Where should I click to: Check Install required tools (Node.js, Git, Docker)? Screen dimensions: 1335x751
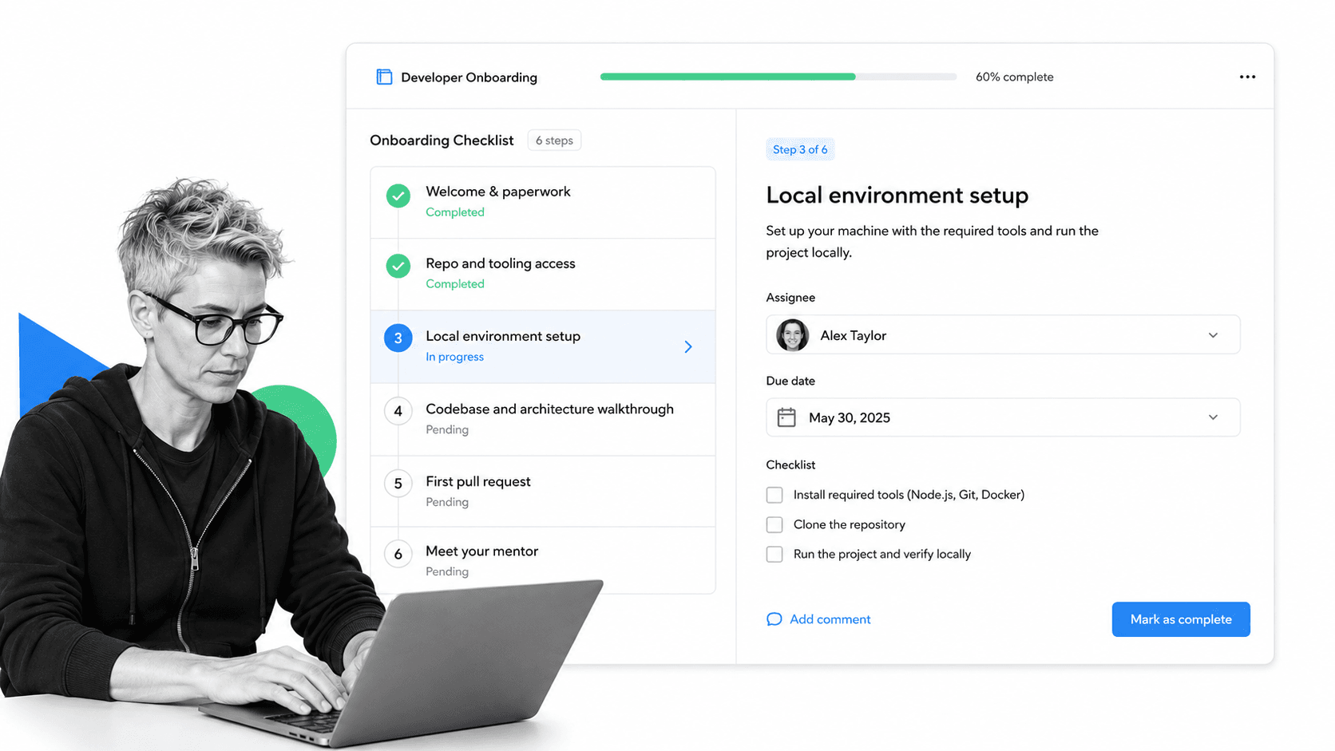[774, 495]
